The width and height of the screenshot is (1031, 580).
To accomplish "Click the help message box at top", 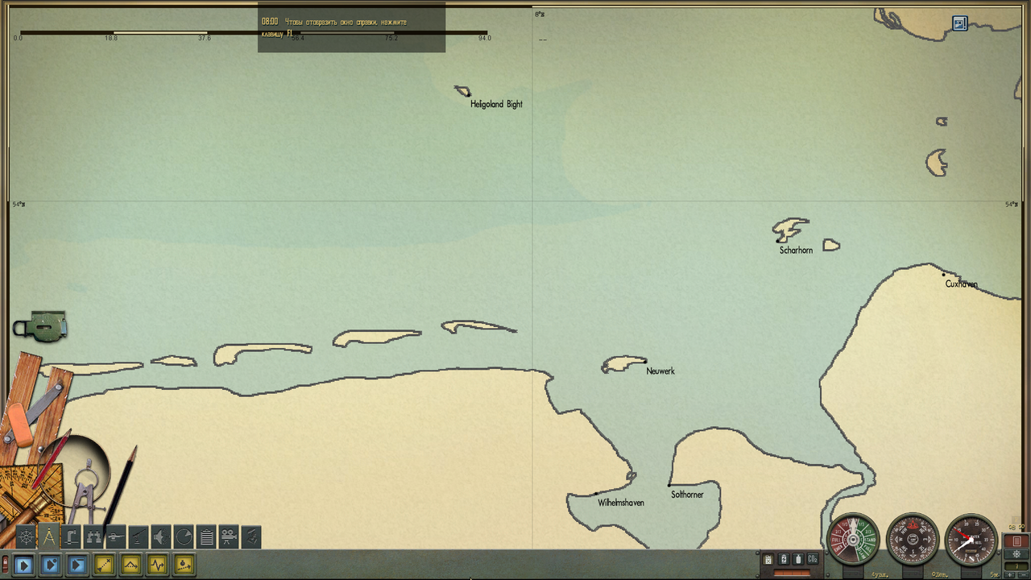I will tap(351, 27).
